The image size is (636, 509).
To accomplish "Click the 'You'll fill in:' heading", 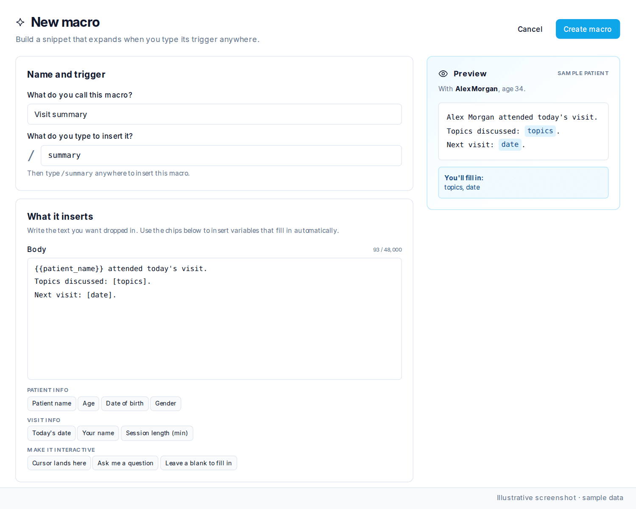I will tap(464, 178).
